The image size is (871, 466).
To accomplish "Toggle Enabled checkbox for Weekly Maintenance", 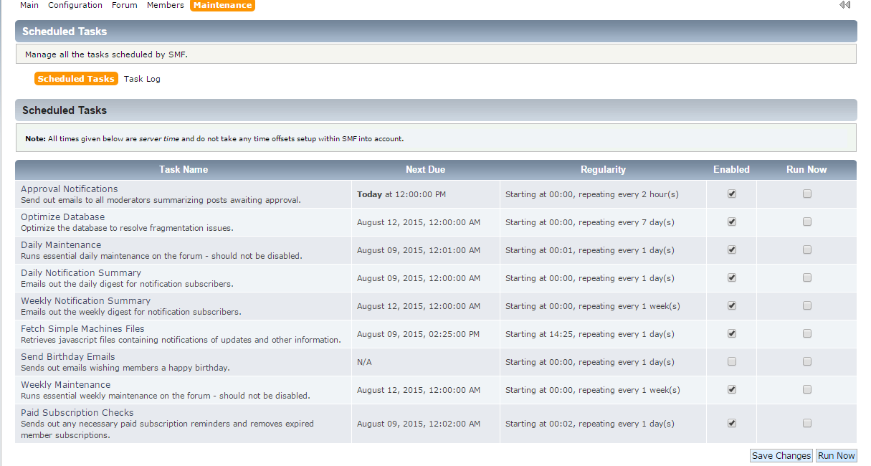I will pyautogui.click(x=732, y=389).
